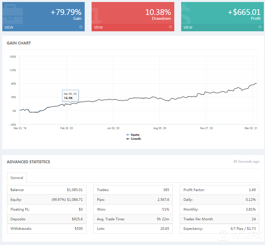Image resolution: width=265 pixels, height=245 pixels.
Task: Open VIEW link under the Gain card
Action: tap(9, 28)
